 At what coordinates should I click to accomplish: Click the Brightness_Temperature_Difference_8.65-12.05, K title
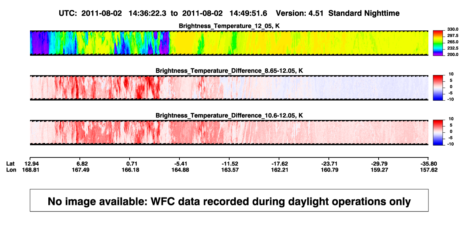(229, 71)
